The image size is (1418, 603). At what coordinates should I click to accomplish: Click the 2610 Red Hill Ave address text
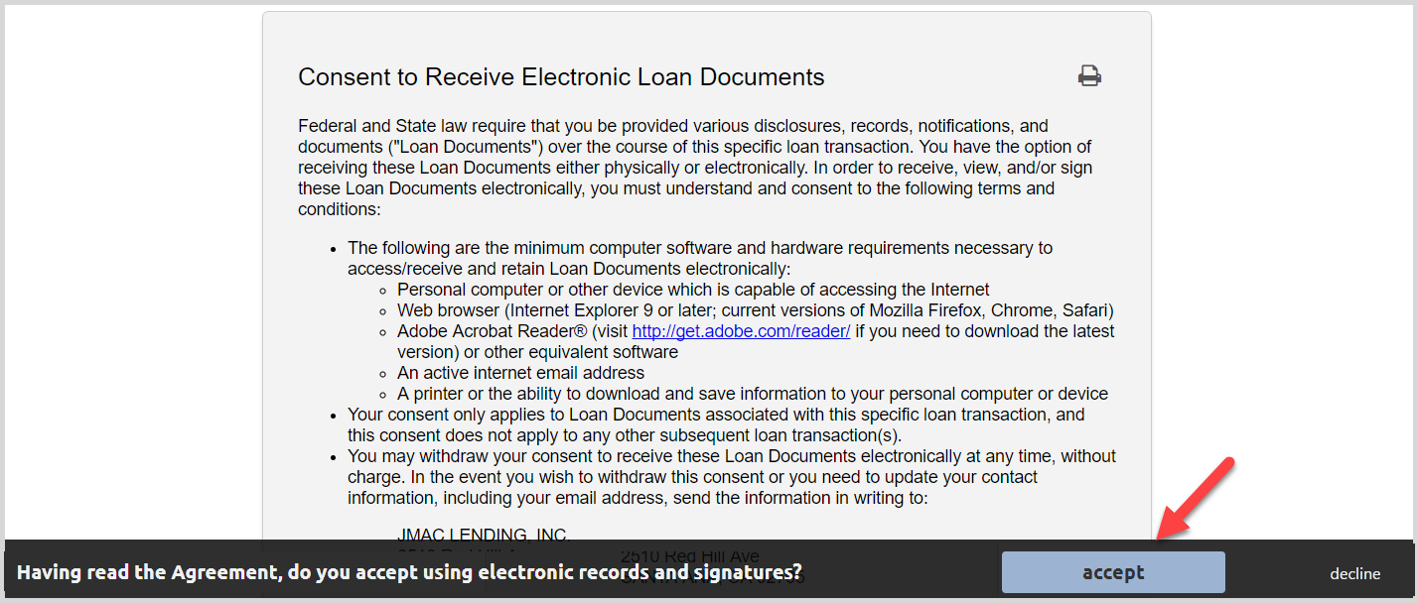[691, 555]
